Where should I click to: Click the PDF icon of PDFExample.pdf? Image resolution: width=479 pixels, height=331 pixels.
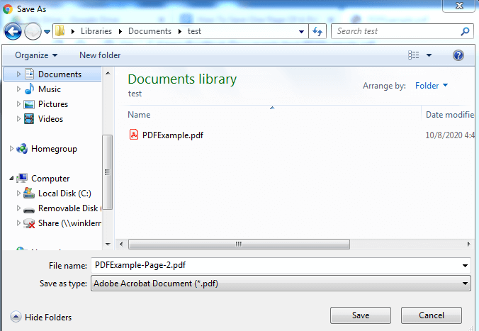(134, 135)
